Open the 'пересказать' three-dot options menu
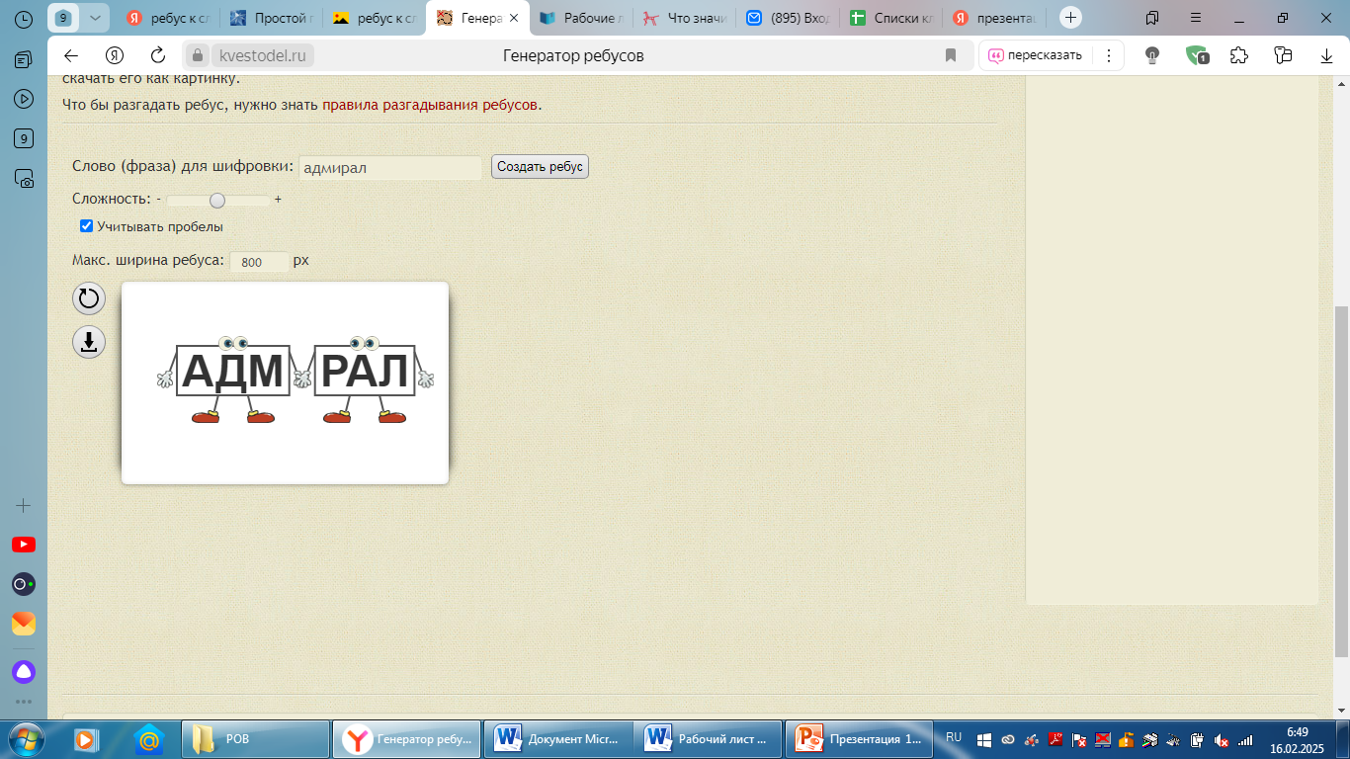This screenshot has width=1350, height=759. (x=1108, y=55)
